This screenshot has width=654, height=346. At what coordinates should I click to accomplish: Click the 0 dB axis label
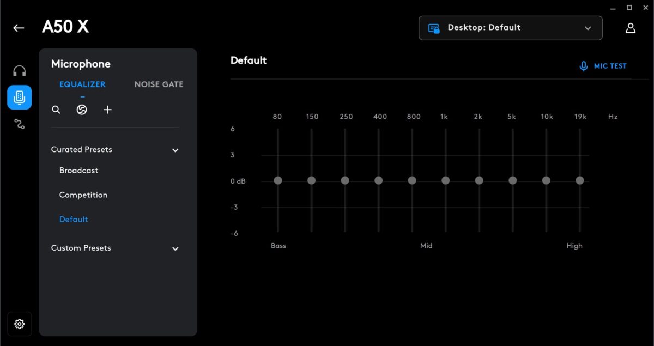coord(238,181)
